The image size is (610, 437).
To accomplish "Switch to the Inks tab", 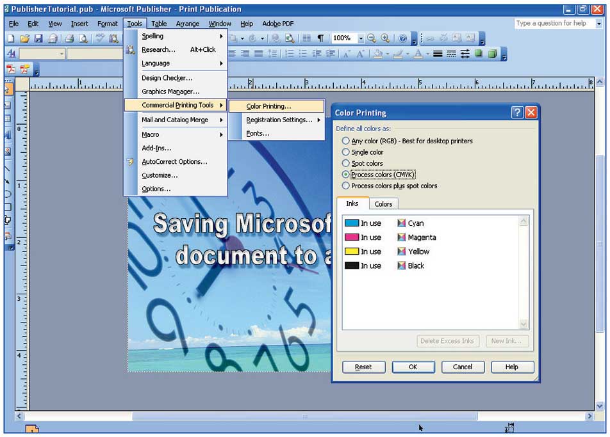I will [352, 203].
